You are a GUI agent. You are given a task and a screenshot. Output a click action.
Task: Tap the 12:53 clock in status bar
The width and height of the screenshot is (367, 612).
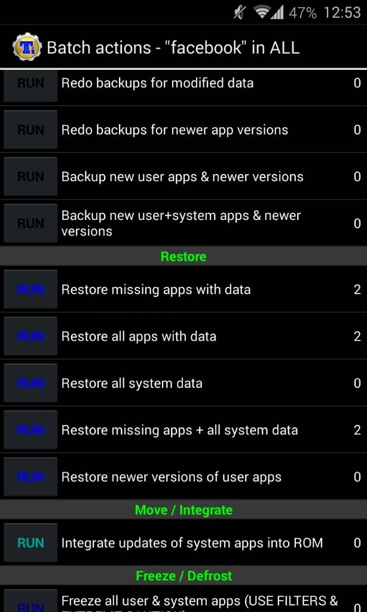click(342, 13)
